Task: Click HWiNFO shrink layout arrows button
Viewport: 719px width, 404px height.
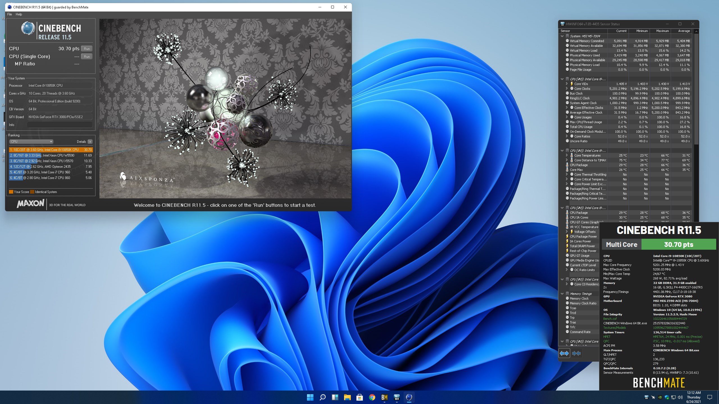Action: click(x=576, y=353)
